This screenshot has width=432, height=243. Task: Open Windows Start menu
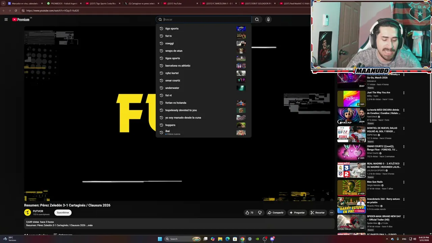160,239
